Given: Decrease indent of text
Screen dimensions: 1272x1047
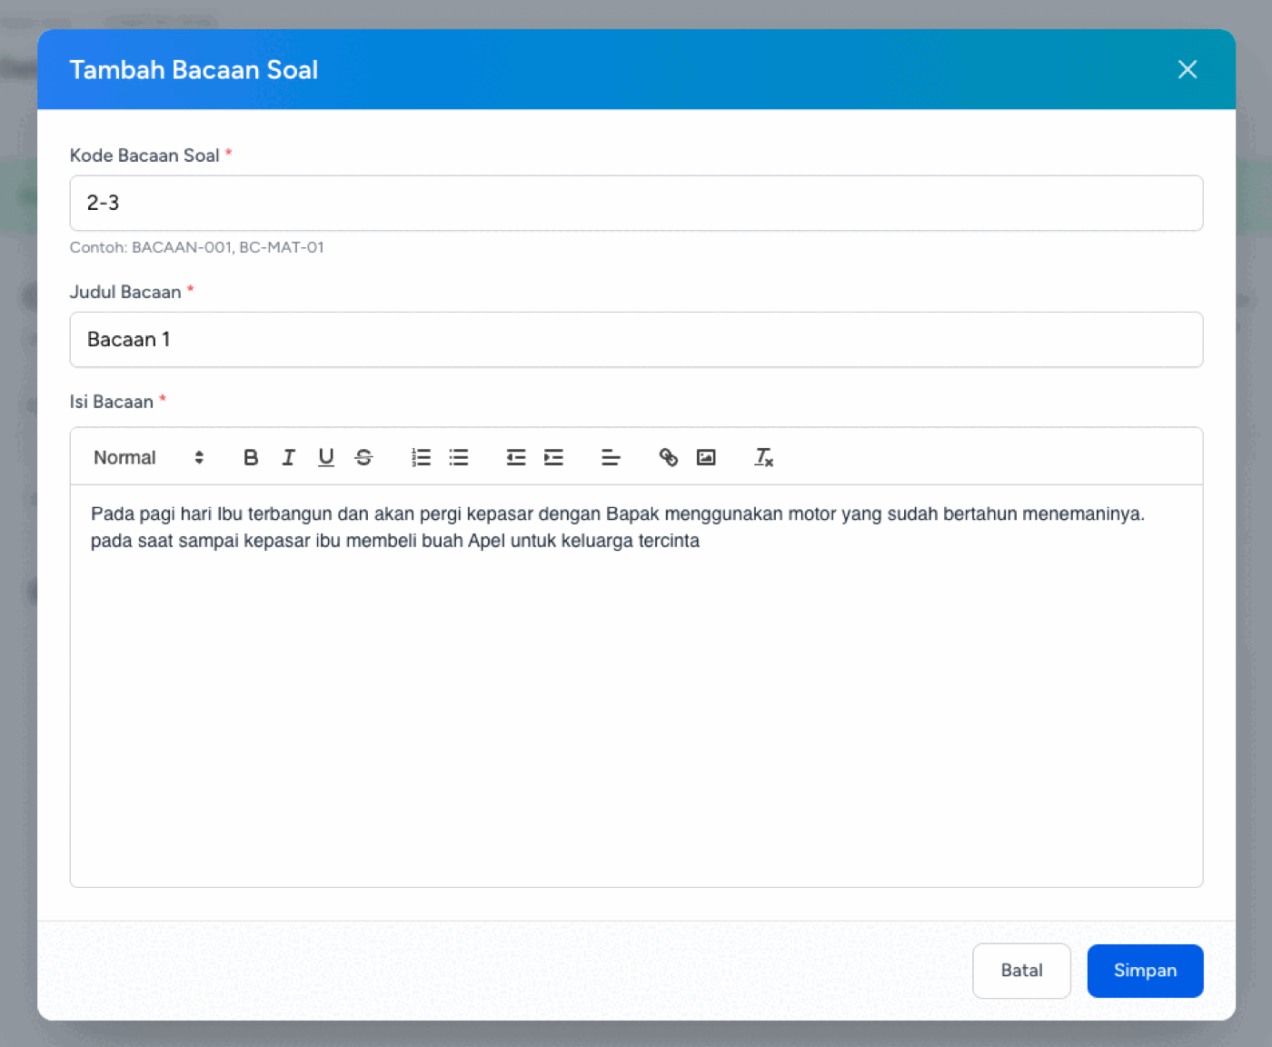Looking at the screenshot, I should point(516,457).
